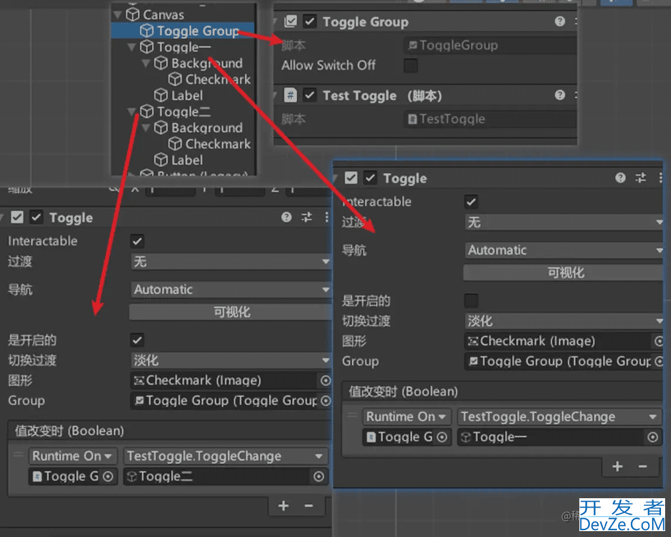Image resolution: width=671 pixels, height=537 pixels.
Task: Open object picker for Group in Toggle一 inspector
Action: coord(659,361)
